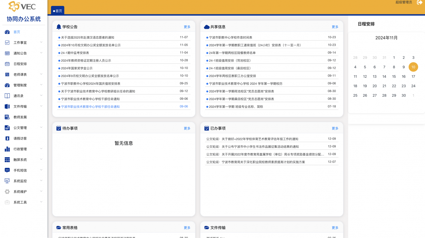Click the cloud icon beside 共享信息

coord(207,27)
